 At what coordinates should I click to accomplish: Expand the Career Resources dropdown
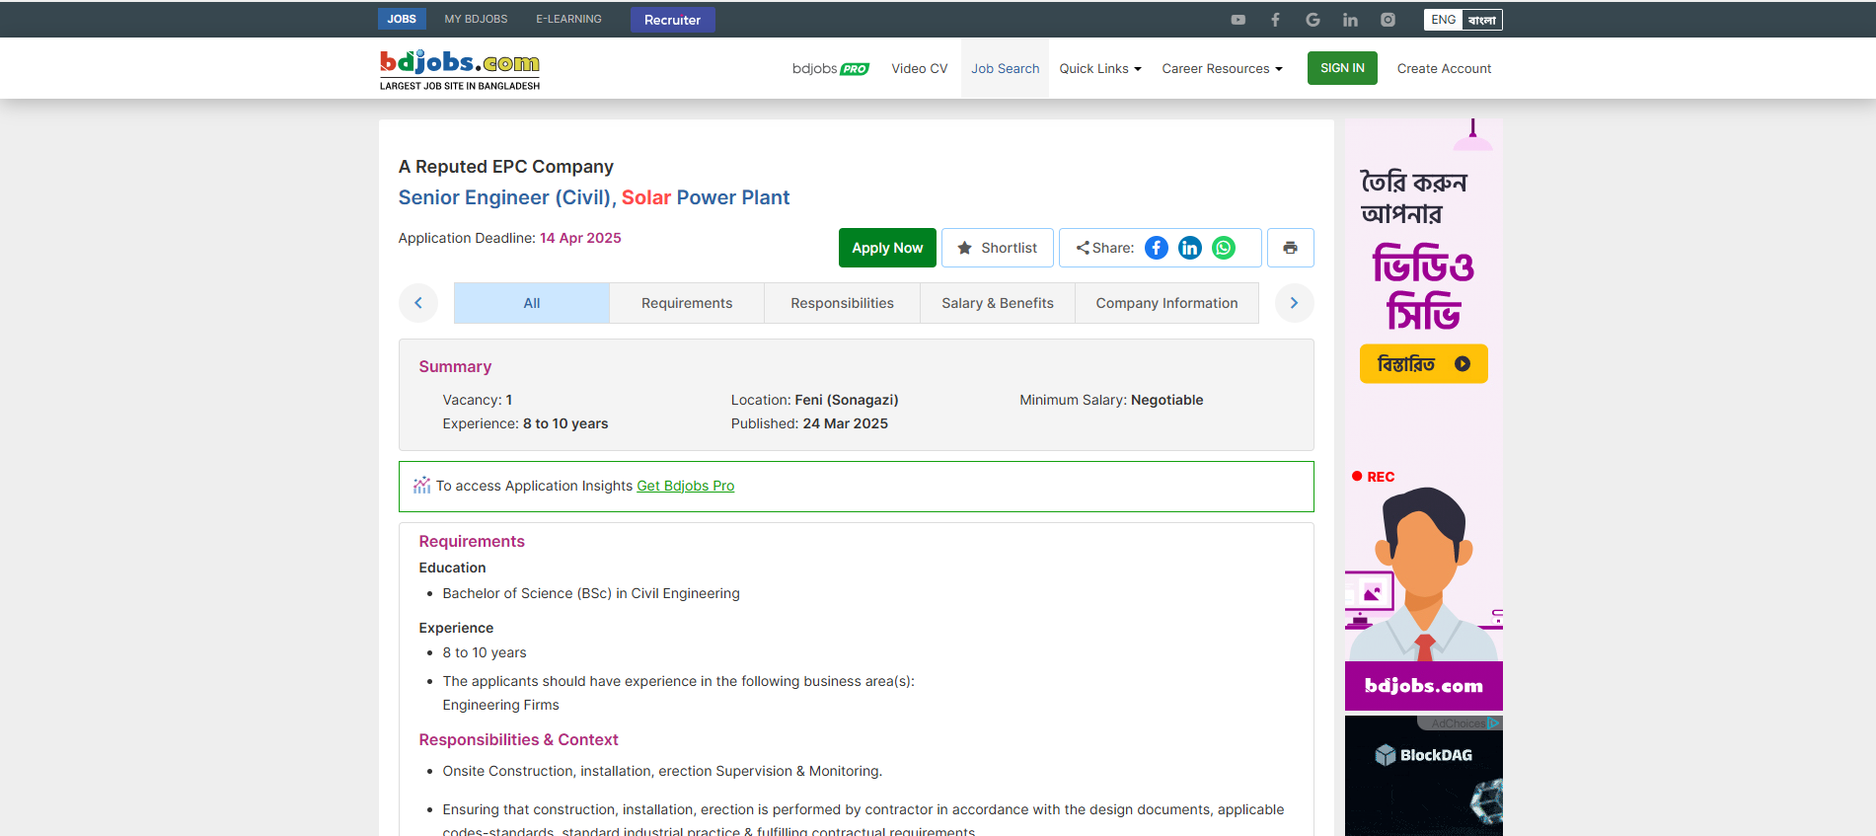1222,68
